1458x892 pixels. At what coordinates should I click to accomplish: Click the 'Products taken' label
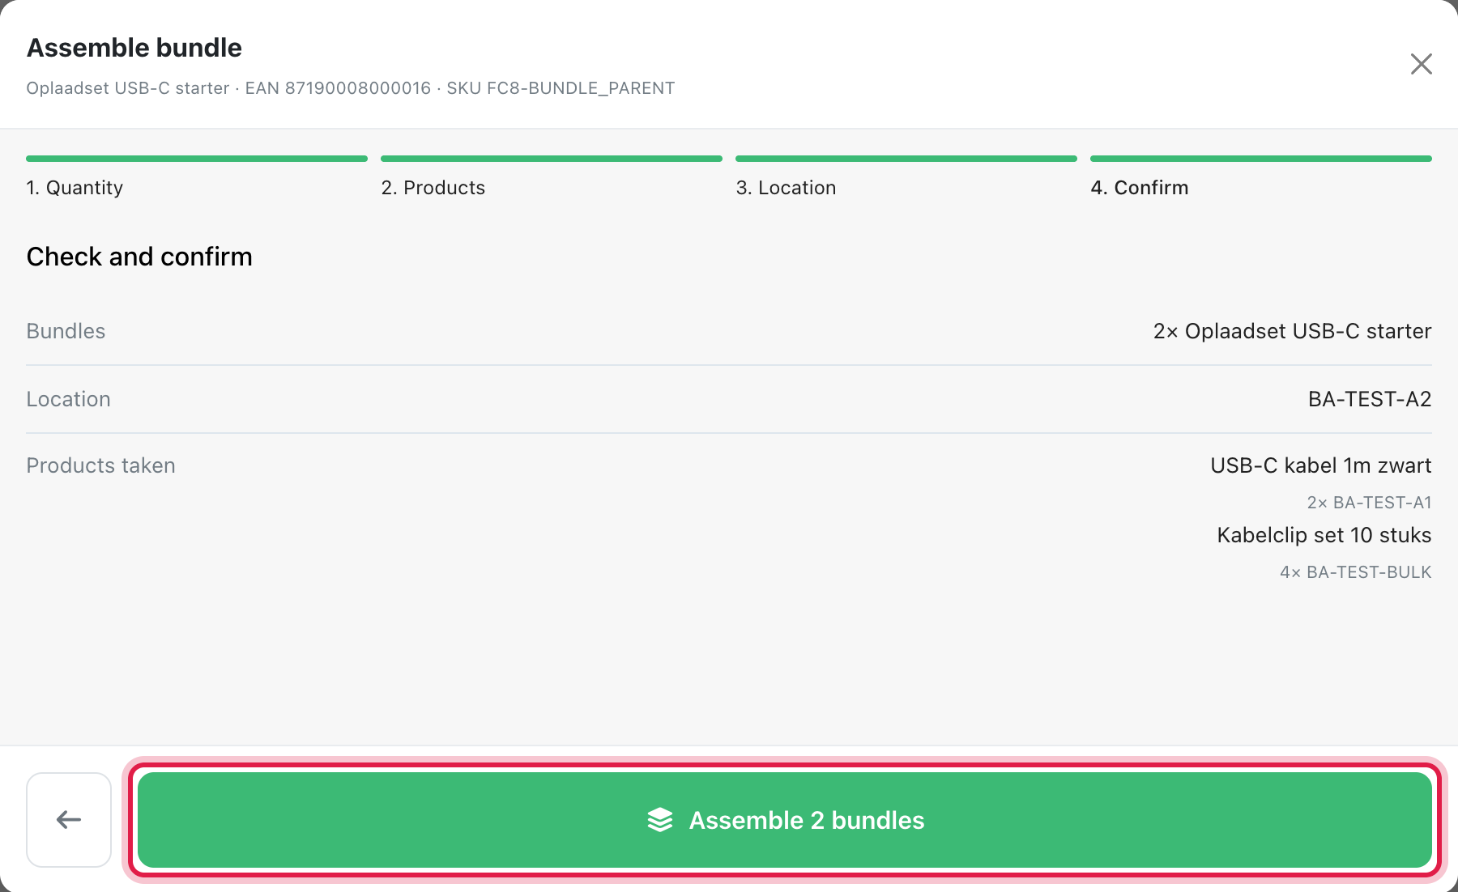(100, 465)
